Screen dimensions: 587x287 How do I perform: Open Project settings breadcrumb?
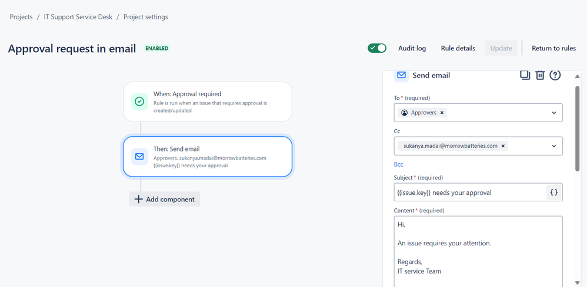(x=146, y=17)
